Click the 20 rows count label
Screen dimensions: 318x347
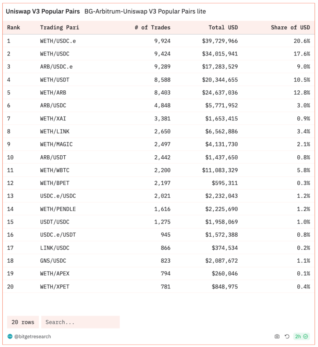click(x=23, y=322)
